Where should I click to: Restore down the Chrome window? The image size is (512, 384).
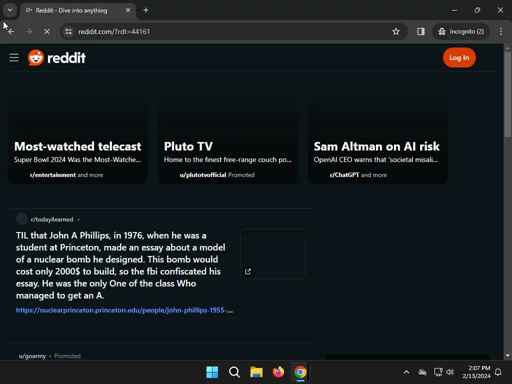(477, 10)
